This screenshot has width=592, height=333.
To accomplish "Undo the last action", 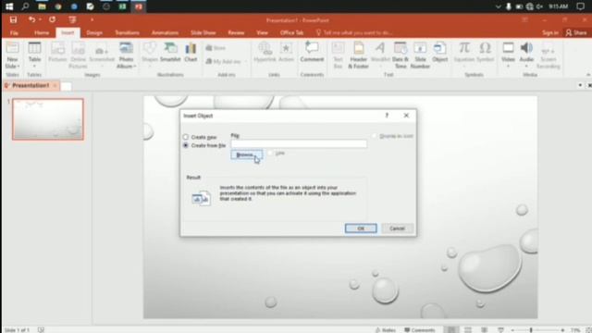I will coord(31,19).
